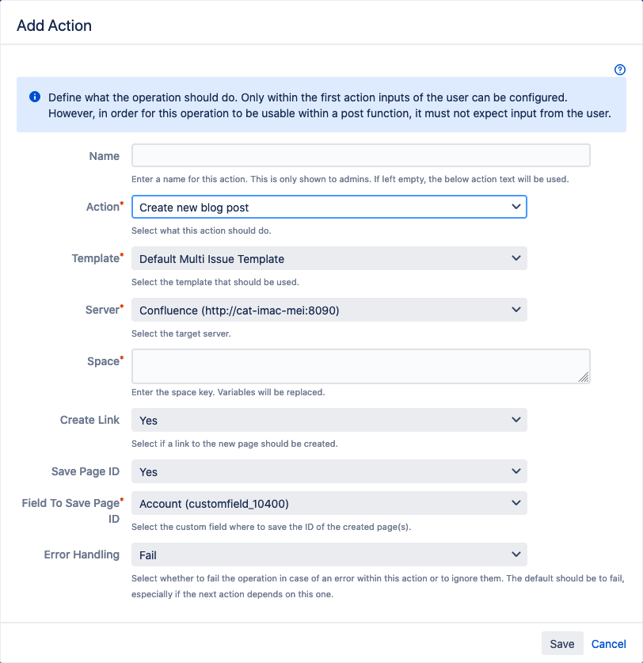643x663 pixels.
Task: Click the chevron arrow of Action dropdown
Action: 516,208
